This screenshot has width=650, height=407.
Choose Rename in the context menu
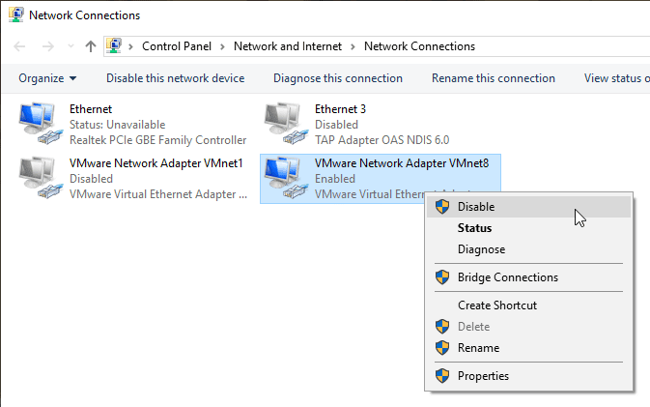pos(528,348)
